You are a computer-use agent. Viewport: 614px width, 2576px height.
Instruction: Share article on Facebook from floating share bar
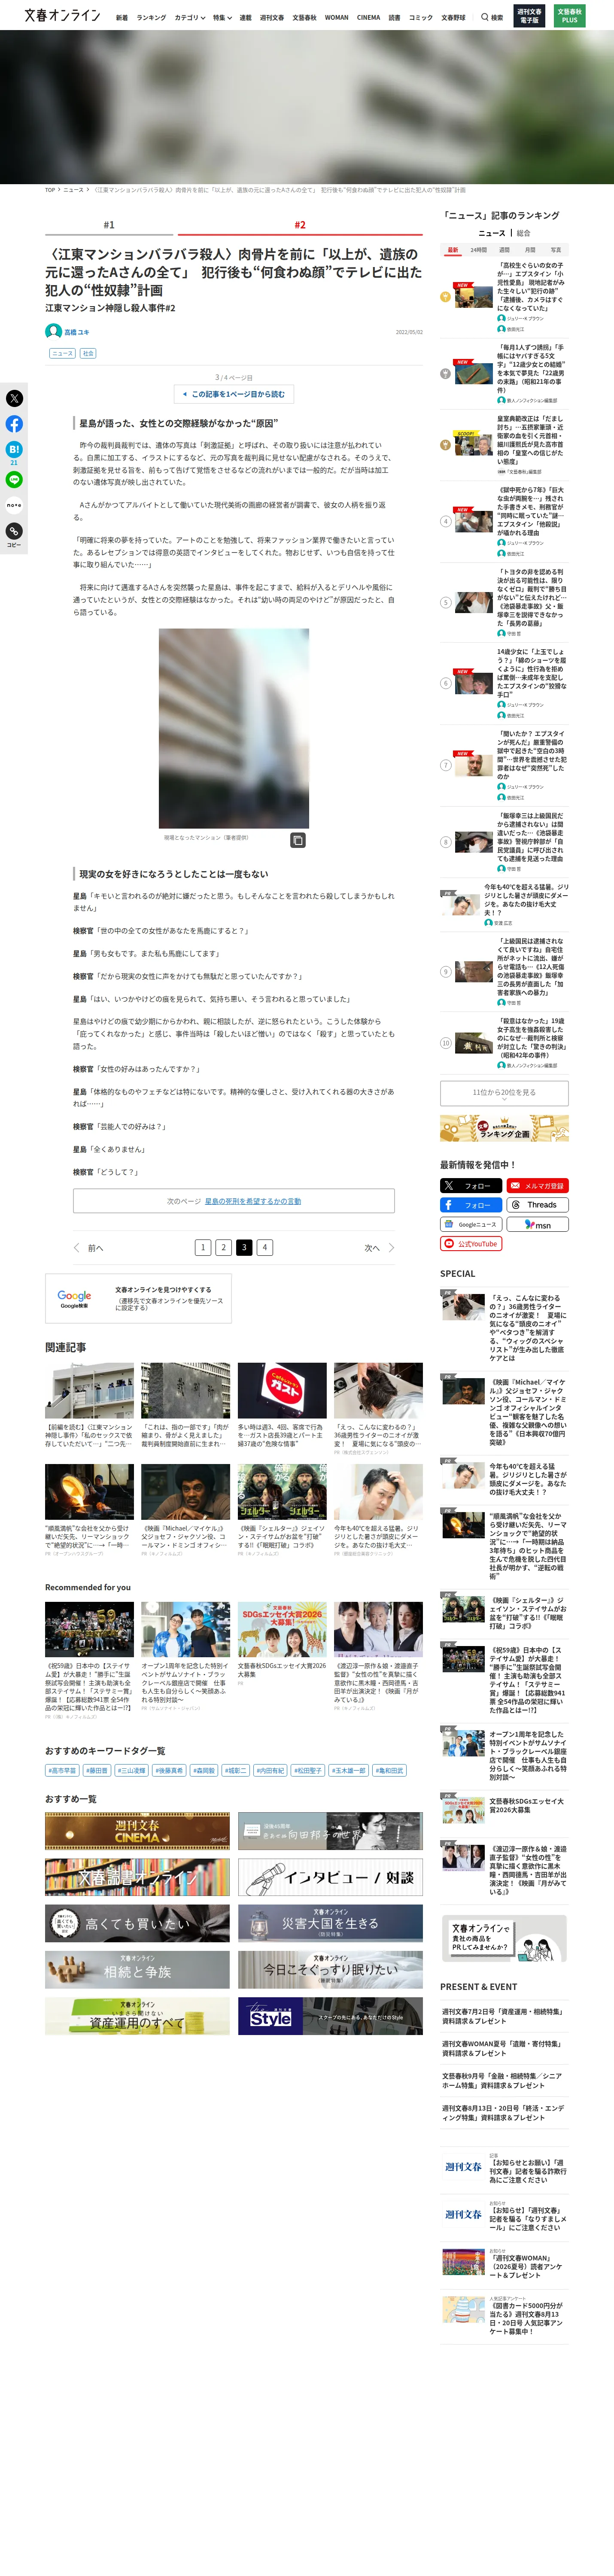pyautogui.click(x=14, y=424)
